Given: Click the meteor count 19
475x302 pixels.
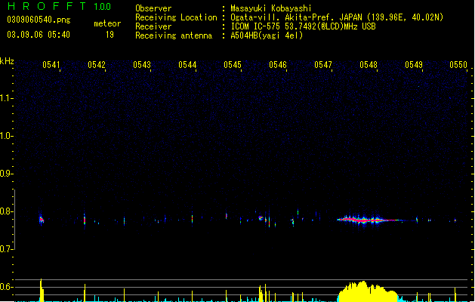Looking at the screenshot, I should coord(109,35).
